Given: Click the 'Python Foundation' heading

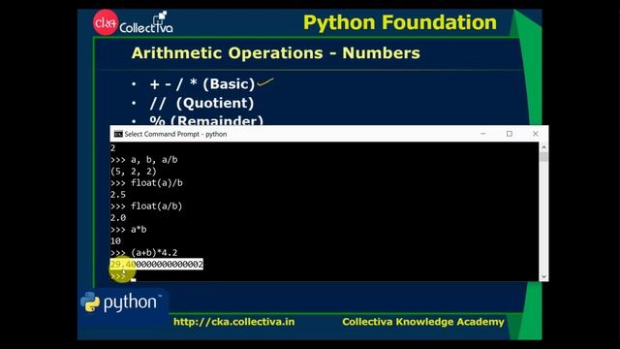Looking at the screenshot, I should pyautogui.click(x=400, y=22).
